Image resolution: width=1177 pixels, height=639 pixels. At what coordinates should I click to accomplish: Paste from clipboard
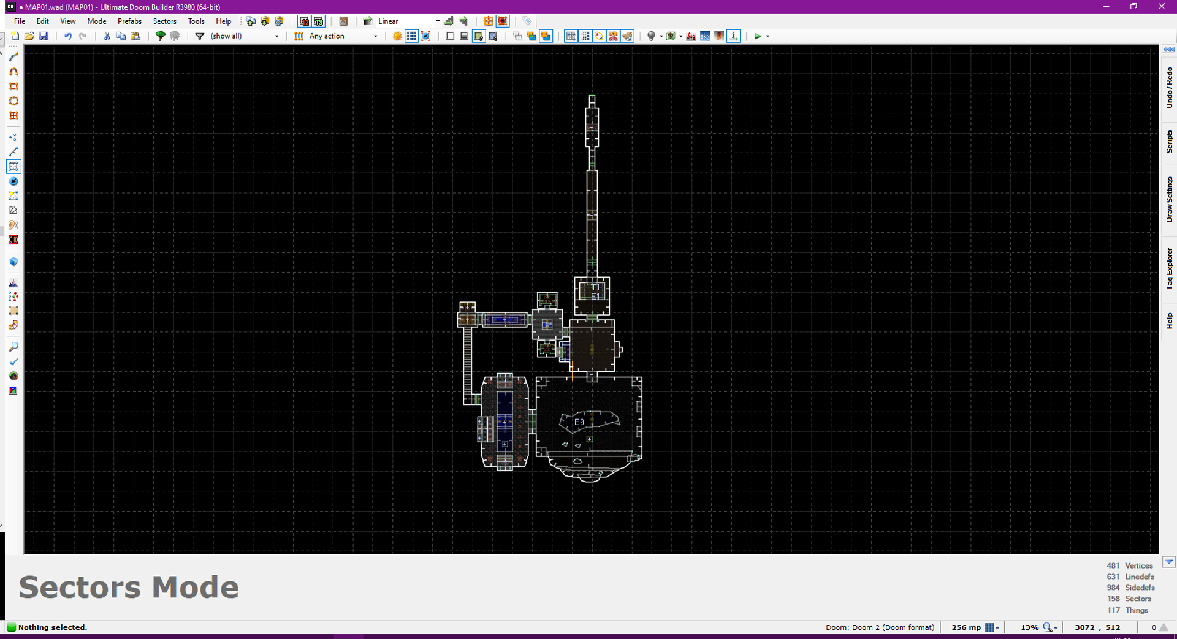coord(135,36)
